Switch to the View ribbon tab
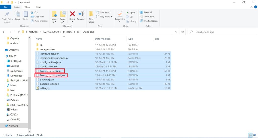 pos(38,7)
